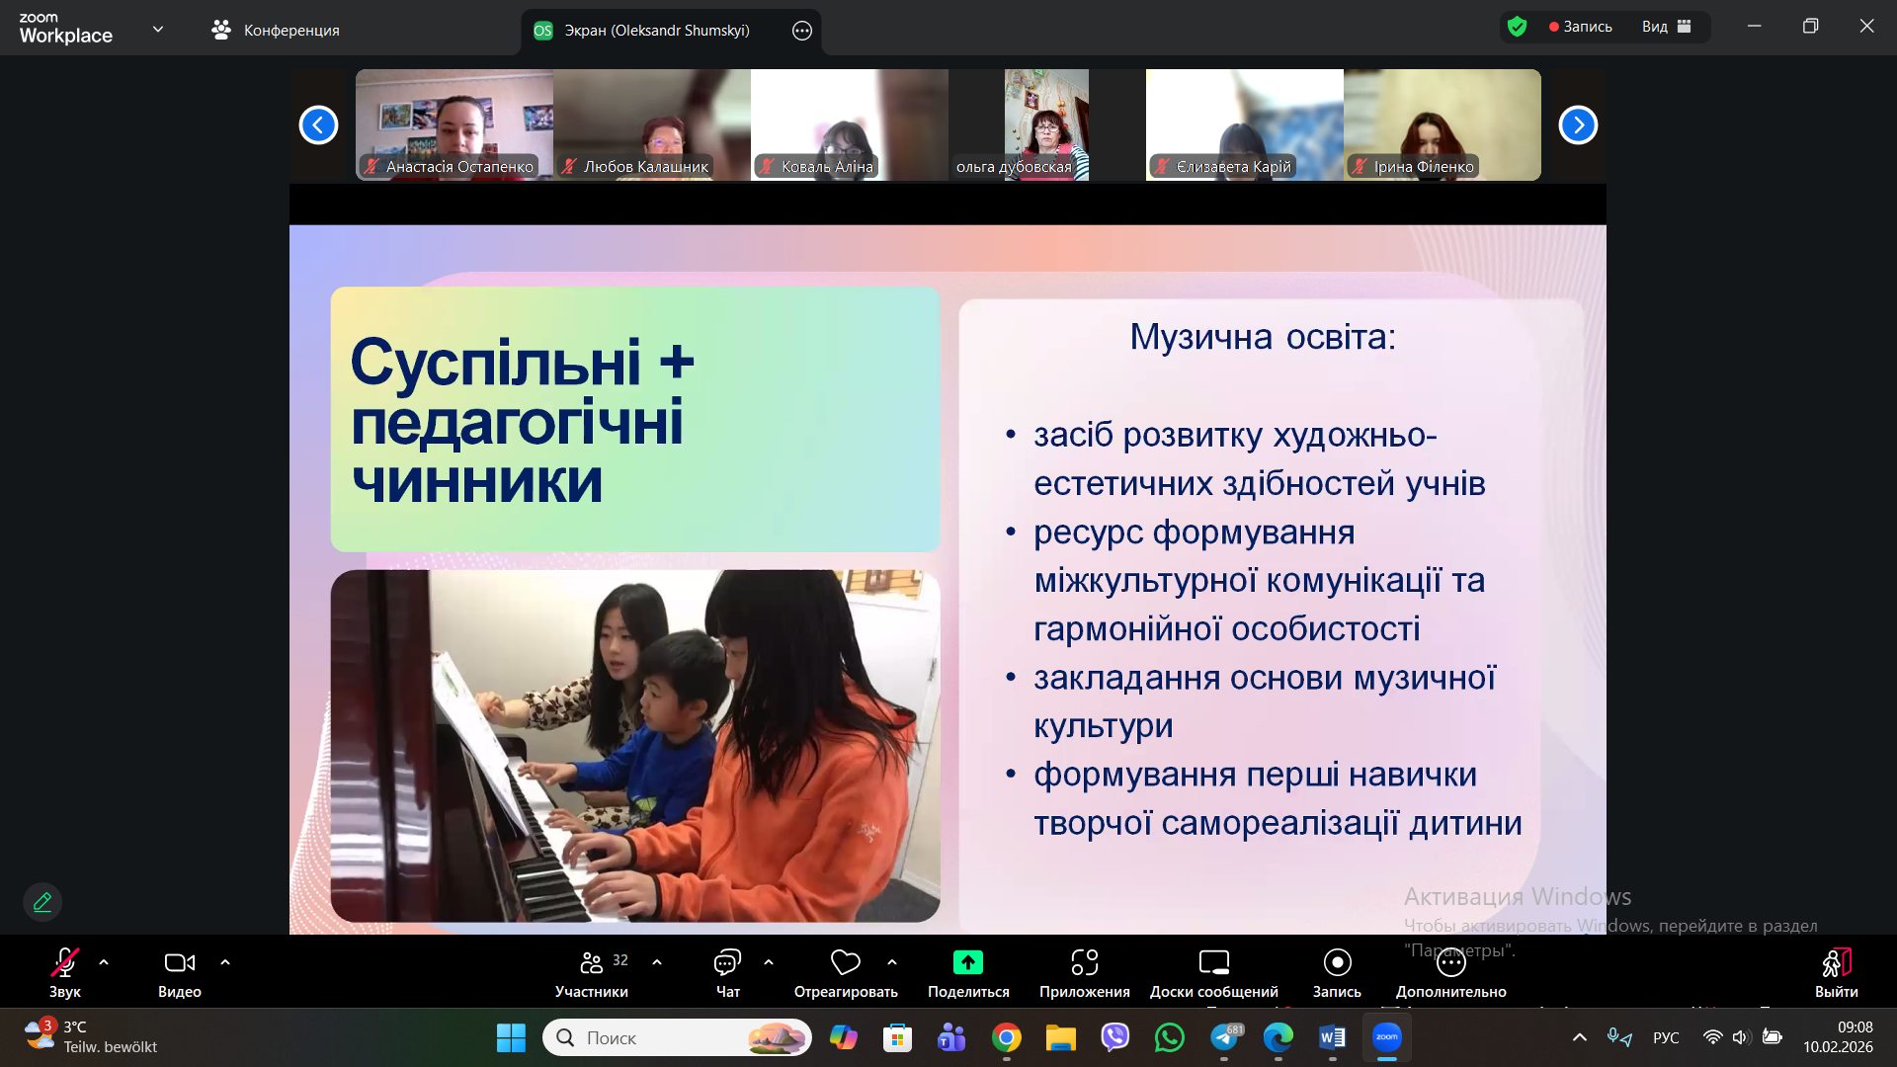Click the Leave meeting button

[x=1836, y=963]
